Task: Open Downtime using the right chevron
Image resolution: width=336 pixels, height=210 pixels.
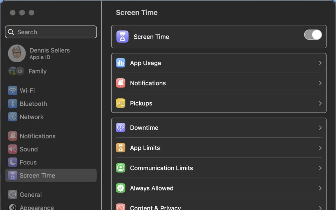Action: coord(320,128)
